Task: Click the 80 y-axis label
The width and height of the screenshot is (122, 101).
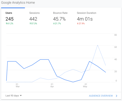Action: [116, 35]
